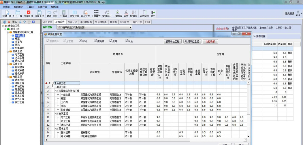Collapse 市政工程 node in left tree

pyautogui.click(x=8, y=77)
